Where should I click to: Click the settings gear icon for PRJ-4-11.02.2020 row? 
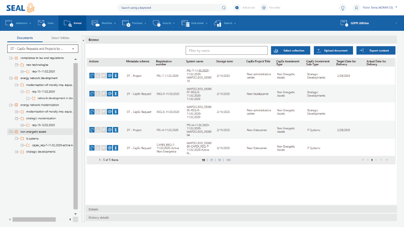coord(110,130)
